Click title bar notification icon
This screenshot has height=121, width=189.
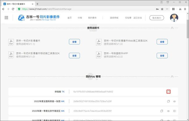161,2
